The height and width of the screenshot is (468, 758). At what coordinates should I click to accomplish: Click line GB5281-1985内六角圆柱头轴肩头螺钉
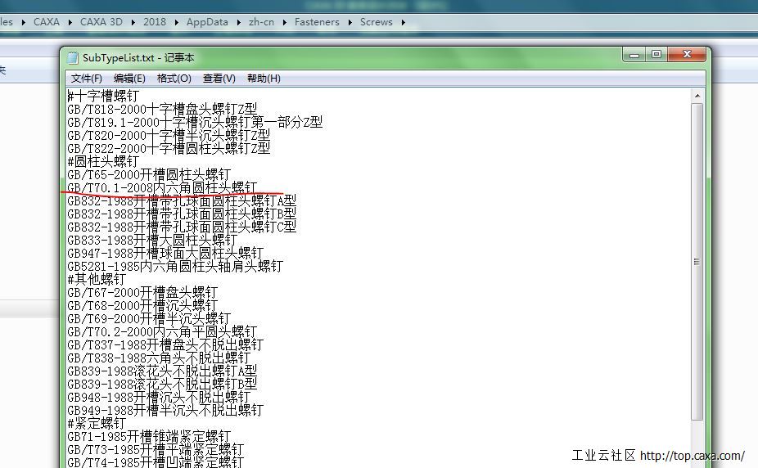[175, 266]
